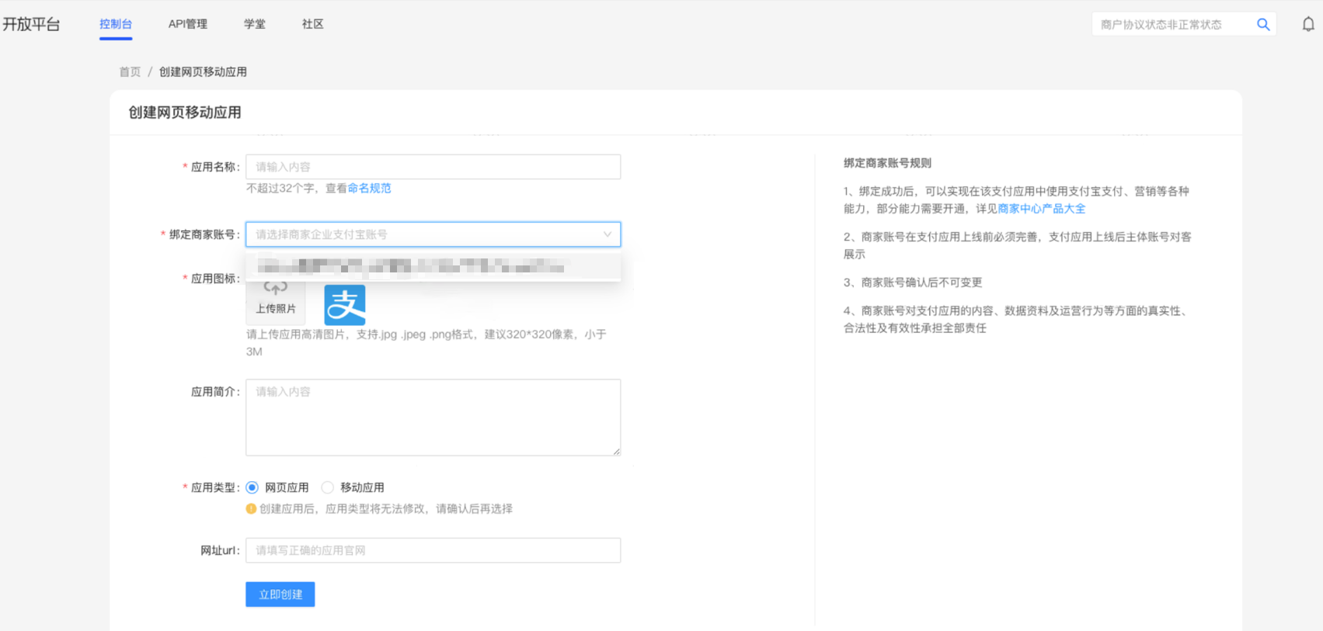The image size is (1323, 631).
Task: Expand the 绑定商家账号 dropdown arrow
Action: coord(607,234)
